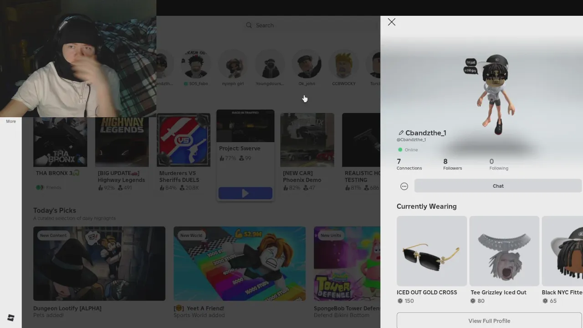Open the 0 Following count
This screenshot has height=328, width=583.
[x=499, y=164]
